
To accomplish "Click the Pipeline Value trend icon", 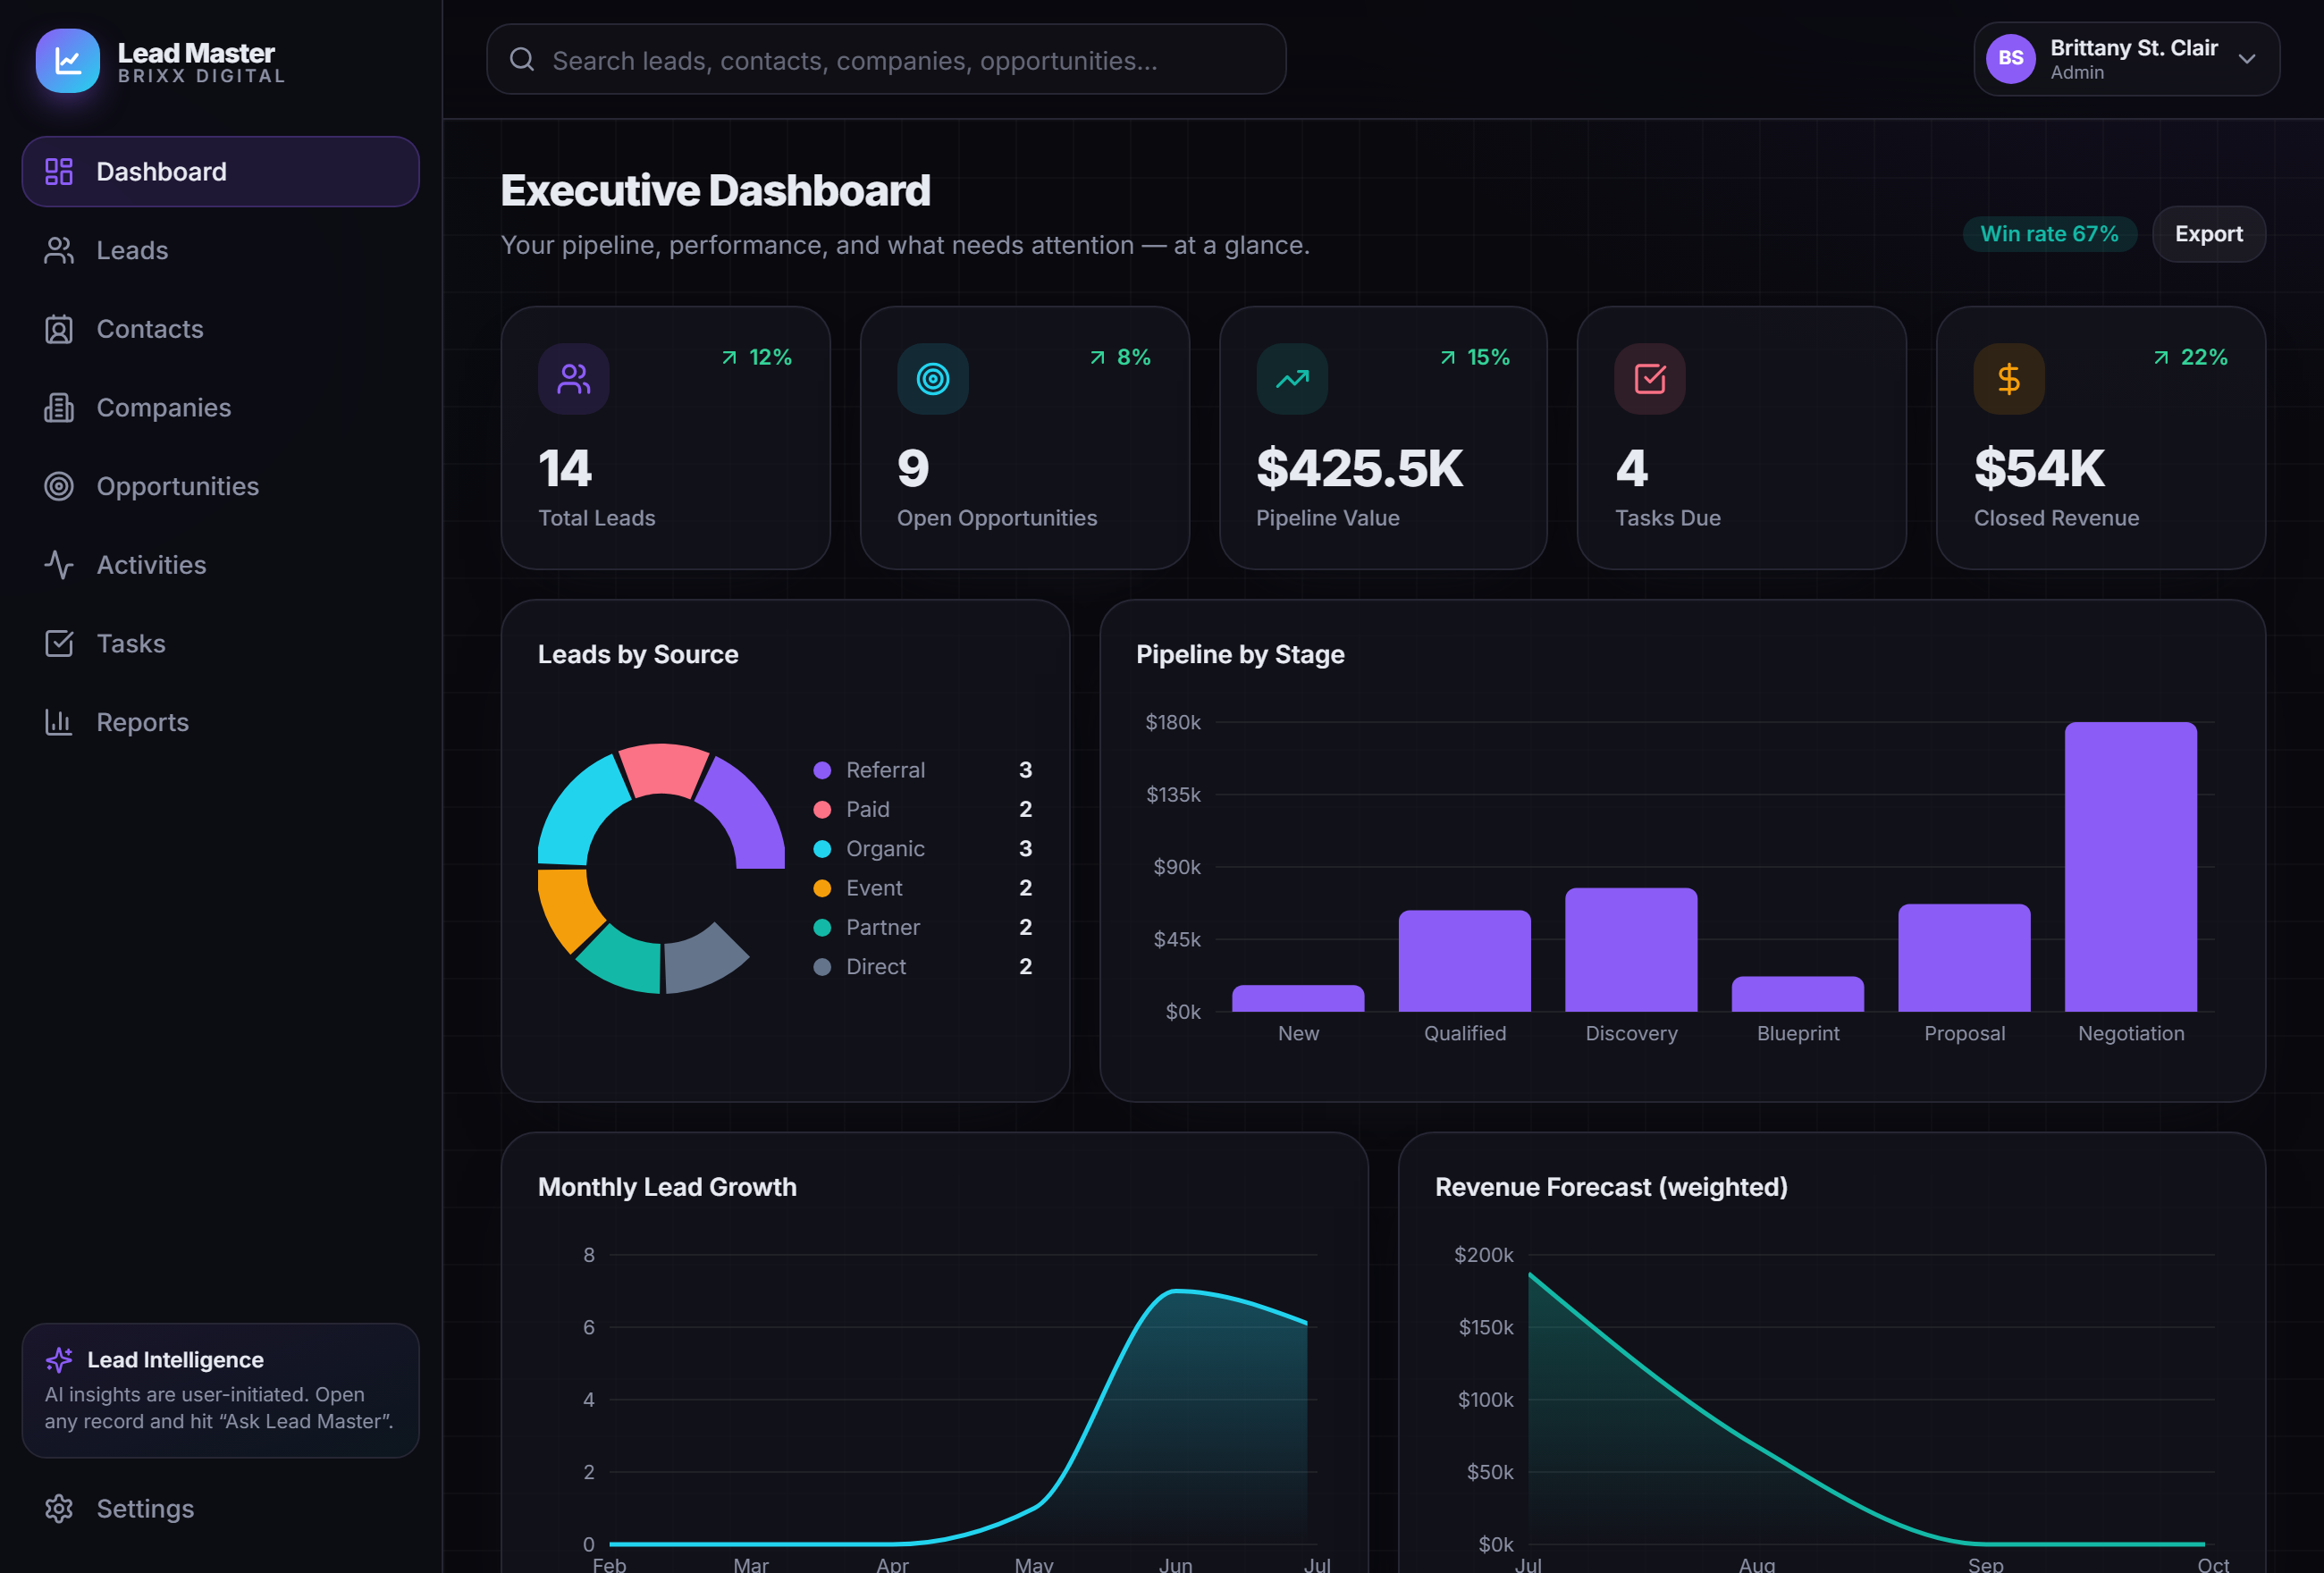I will pos(1292,379).
